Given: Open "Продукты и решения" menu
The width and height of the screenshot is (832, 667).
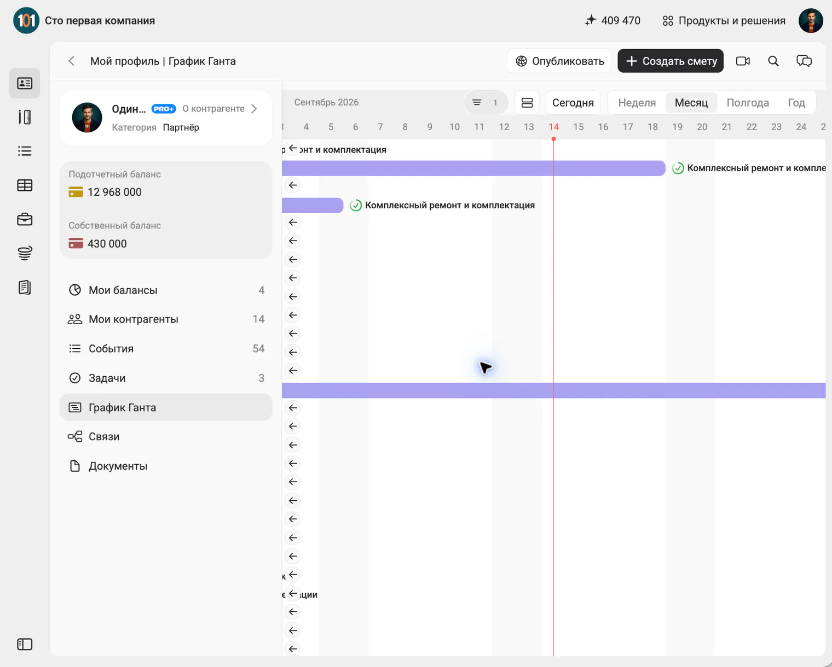Looking at the screenshot, I should point(724,21).
